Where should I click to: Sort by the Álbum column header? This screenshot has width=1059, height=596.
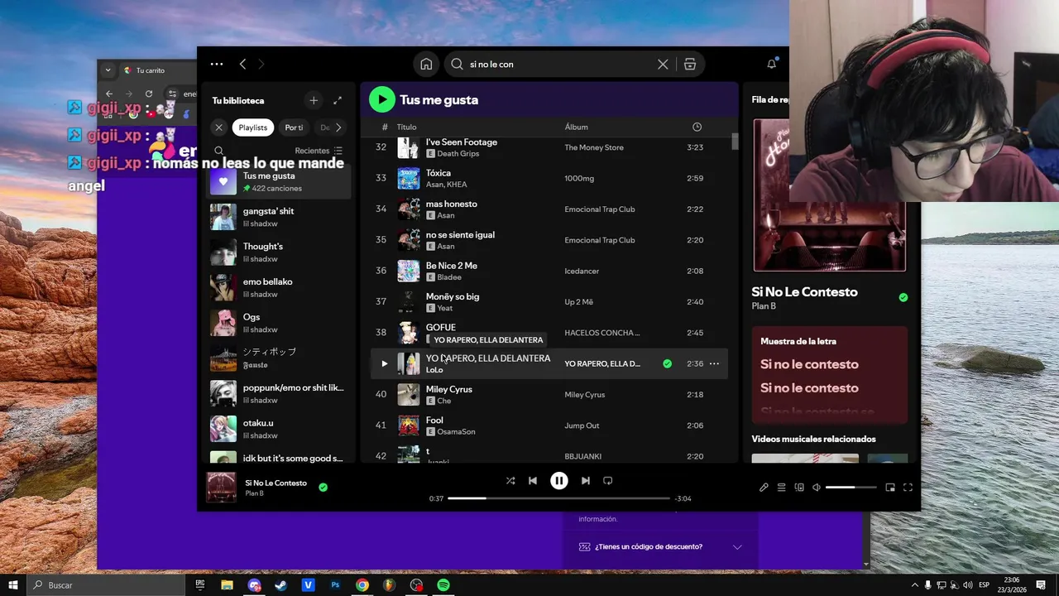pyautogui.click(x=577, y=127)
